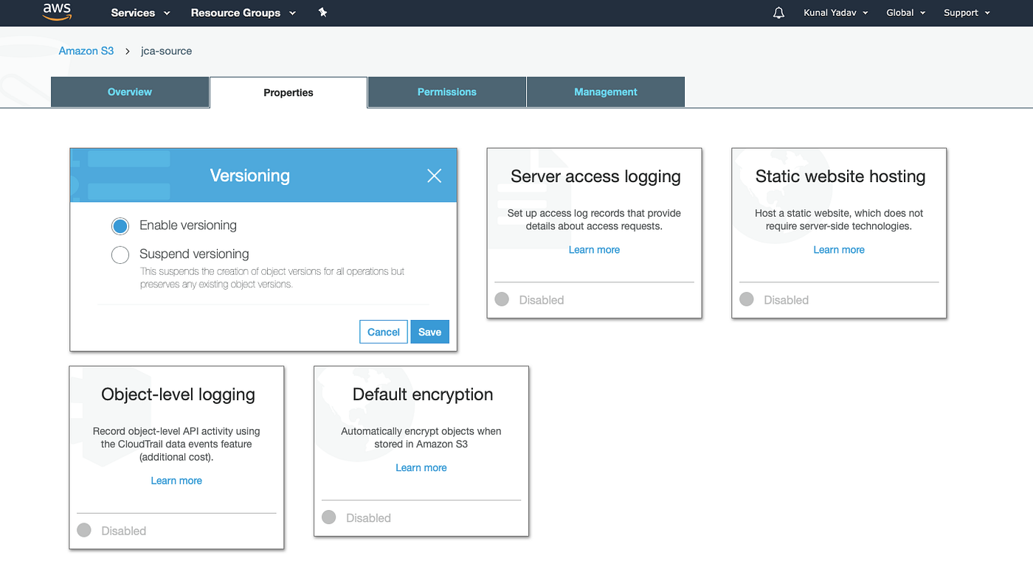Cancel the Versioning dialog
Viewport: 1033px width, 586px height.
(383, 332)
